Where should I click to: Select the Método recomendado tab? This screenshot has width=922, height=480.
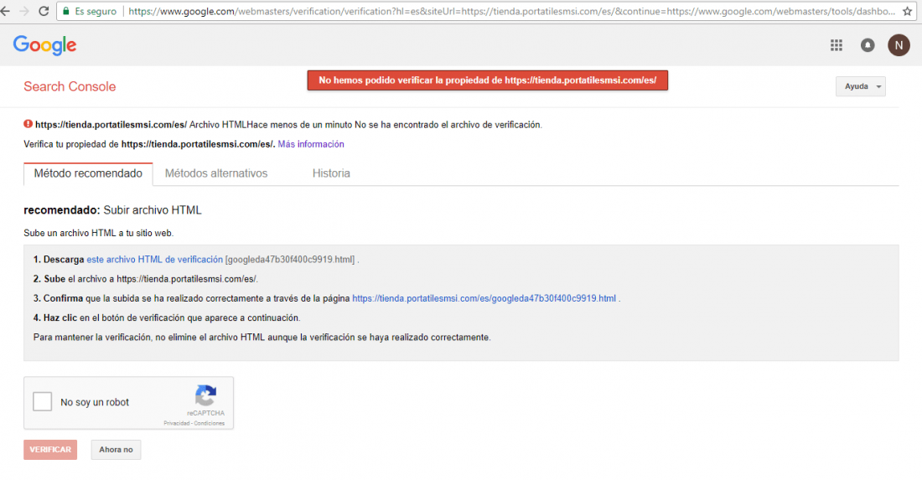pos(88,173)
